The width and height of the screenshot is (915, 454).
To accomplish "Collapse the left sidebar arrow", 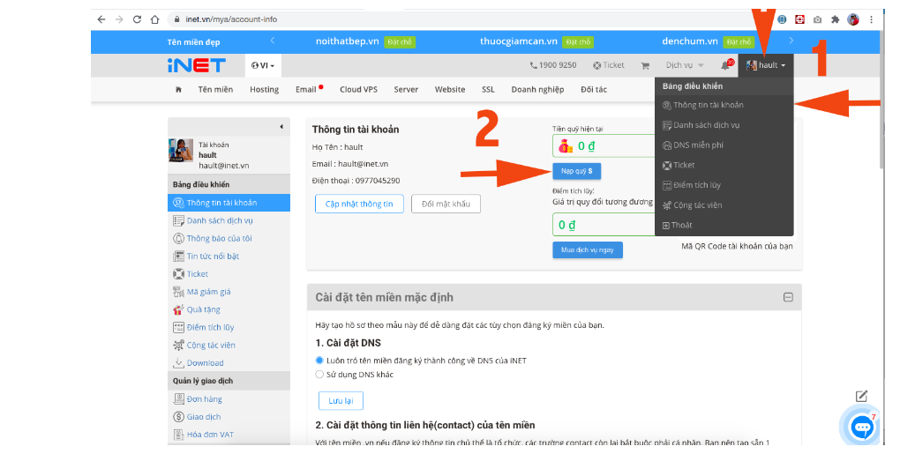I will tap(281, 126).
